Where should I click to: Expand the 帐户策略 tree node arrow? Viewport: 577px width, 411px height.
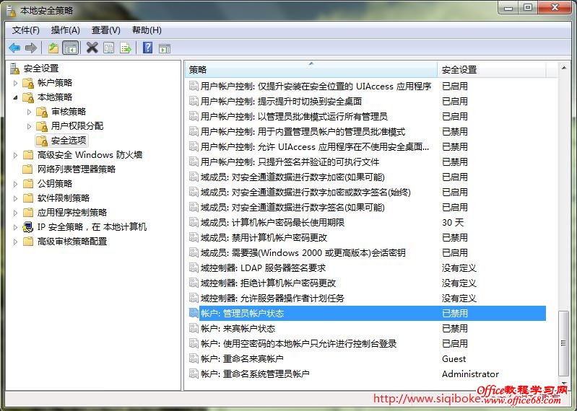15,83
